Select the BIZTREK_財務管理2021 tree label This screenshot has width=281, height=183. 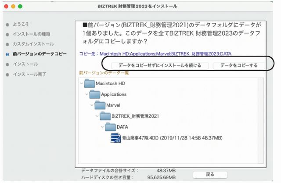(x=135, y=116)
